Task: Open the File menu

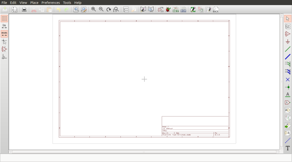Action: tap(4, 3)
